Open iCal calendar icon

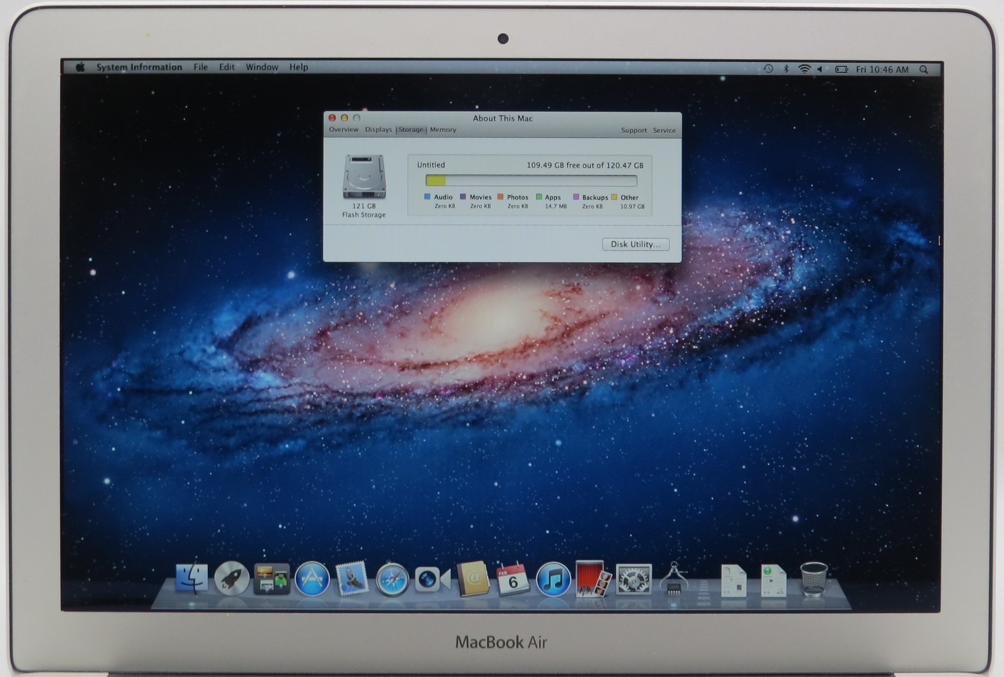pyautogui.click(x=513, y=578)
